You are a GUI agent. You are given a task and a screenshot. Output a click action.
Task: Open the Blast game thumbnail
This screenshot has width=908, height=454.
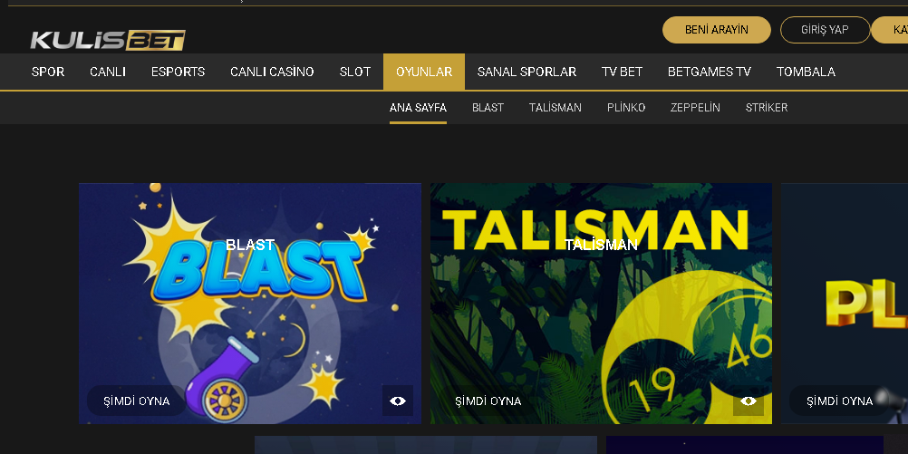[249, 304]
